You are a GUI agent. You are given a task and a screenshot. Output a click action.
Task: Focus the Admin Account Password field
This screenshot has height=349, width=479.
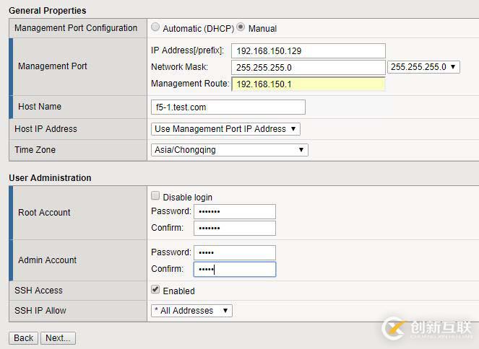[x=235, y=252]
